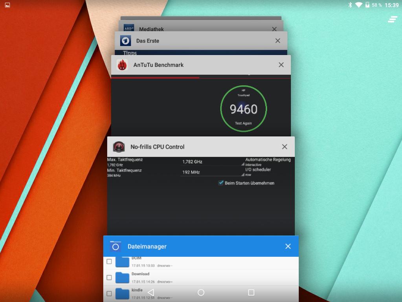
Task: Switch to Das Erste card title
Action: coord(148,41)
